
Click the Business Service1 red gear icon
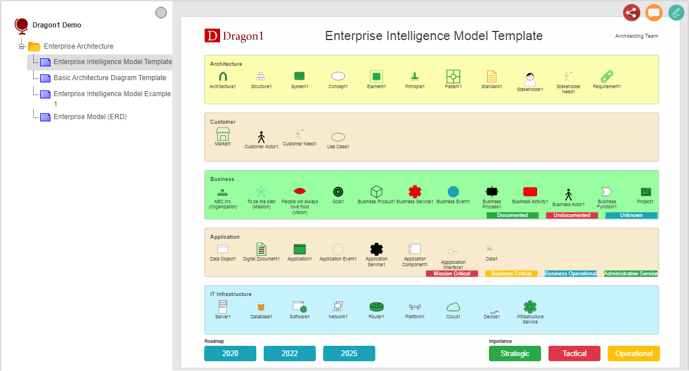[415, 192]
